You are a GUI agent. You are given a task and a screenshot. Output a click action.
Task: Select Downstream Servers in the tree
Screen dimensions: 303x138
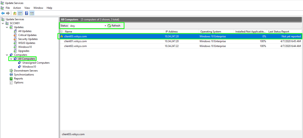26,70
